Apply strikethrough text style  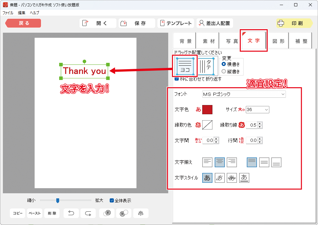click(x=232, y=178)
